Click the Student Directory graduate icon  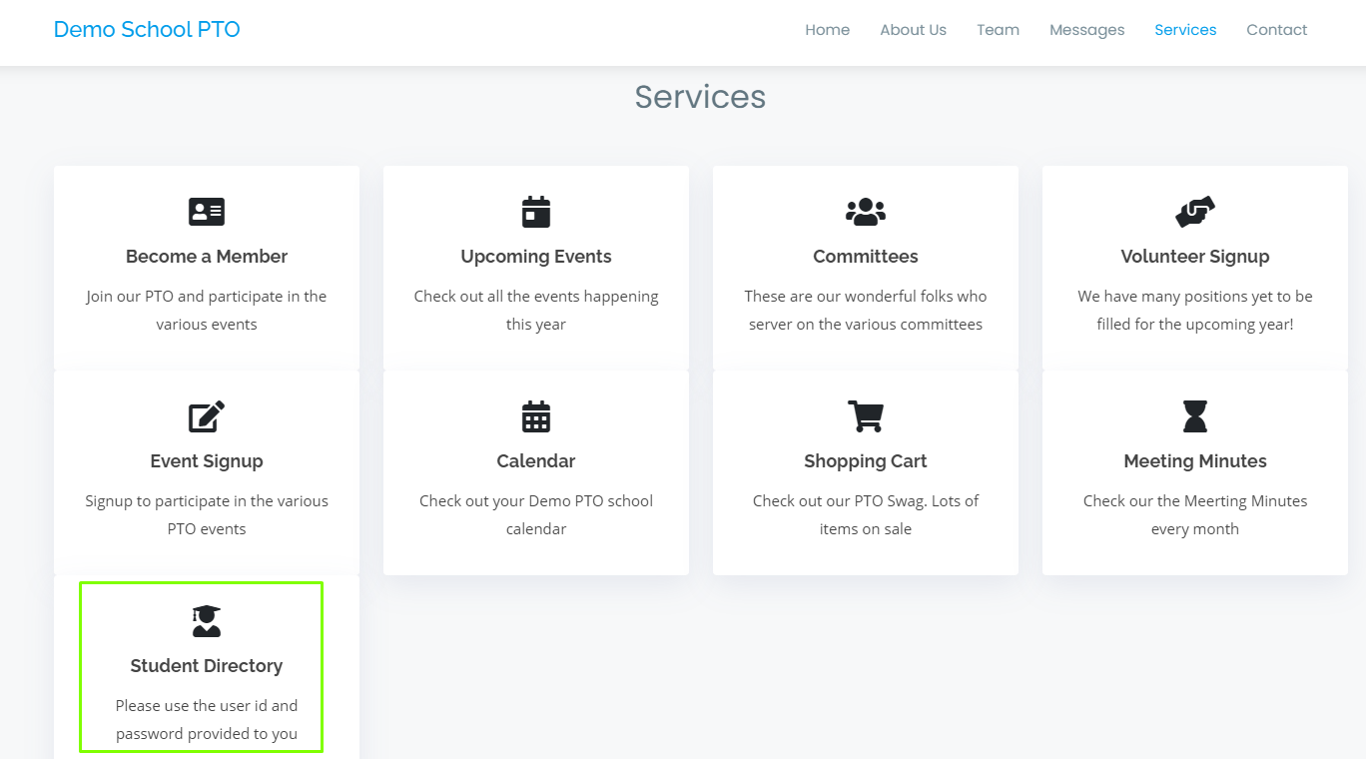(x=207, y=620)
